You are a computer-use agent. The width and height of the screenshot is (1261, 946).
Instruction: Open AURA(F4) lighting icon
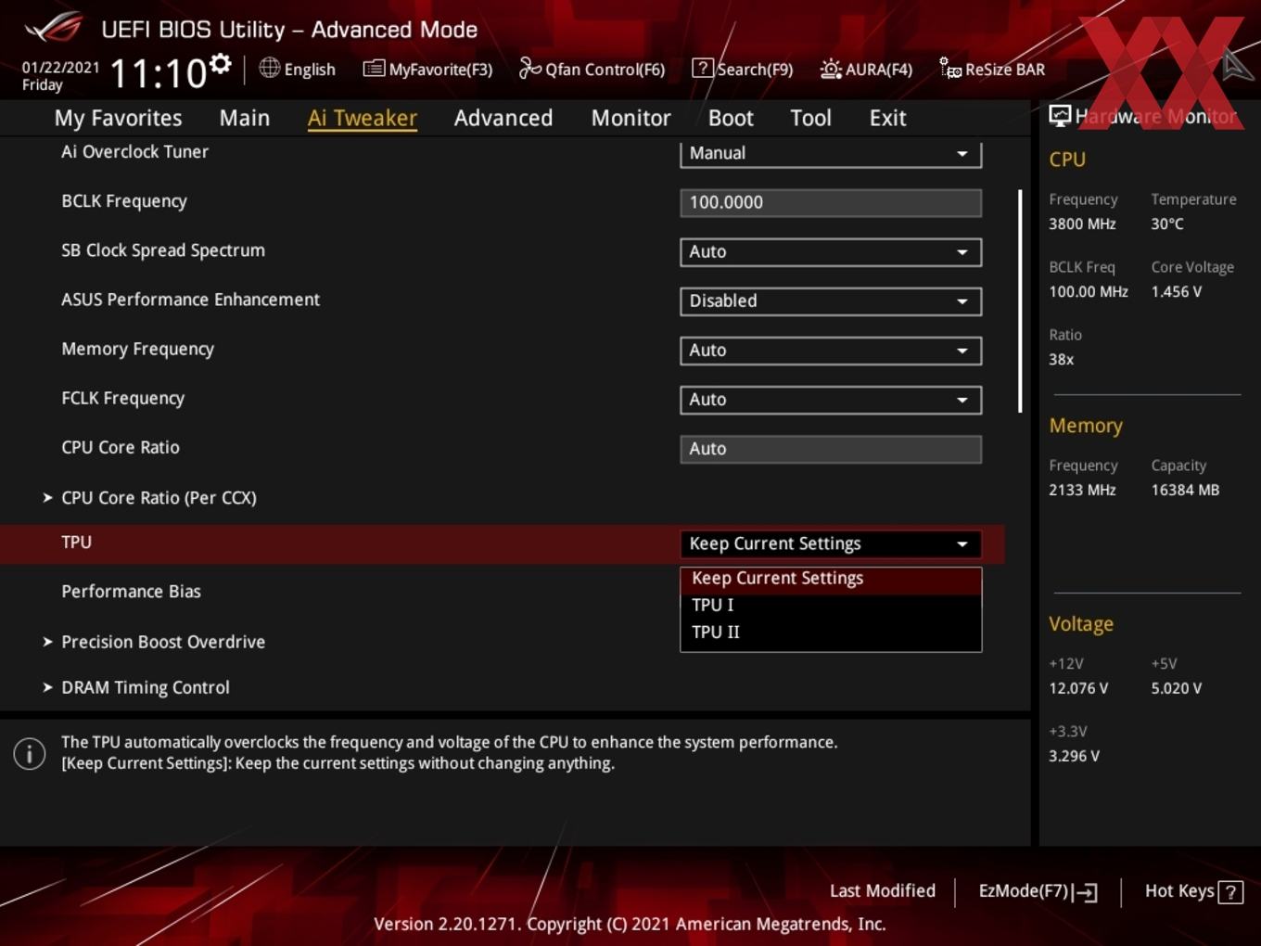pyautogui.click(x=831, y=69)
